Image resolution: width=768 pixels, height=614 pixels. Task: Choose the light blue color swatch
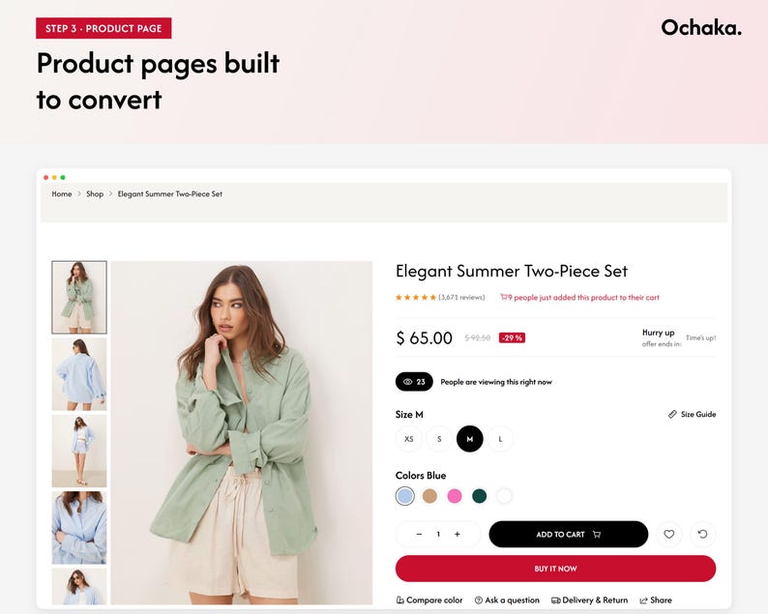tap(404, 496)
